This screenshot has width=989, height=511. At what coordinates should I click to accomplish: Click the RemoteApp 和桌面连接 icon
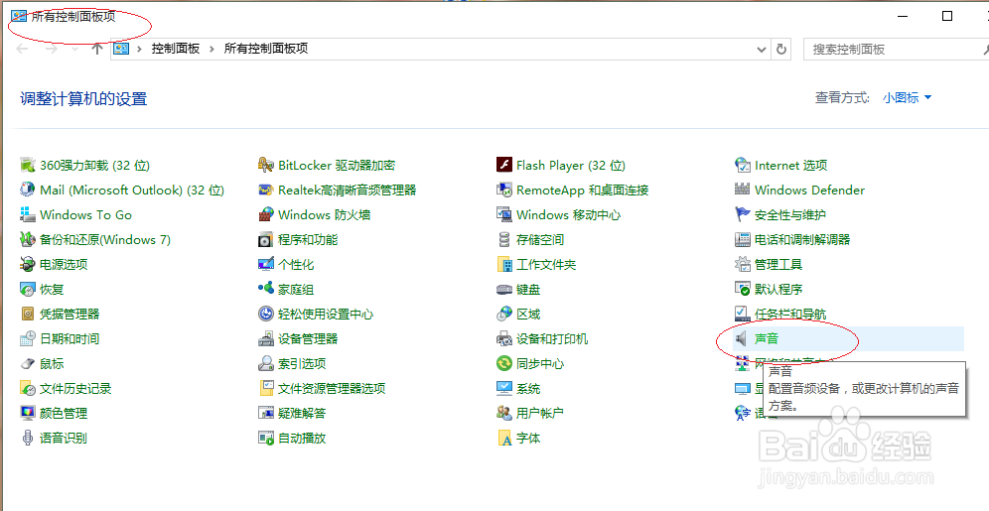[504, 190]
